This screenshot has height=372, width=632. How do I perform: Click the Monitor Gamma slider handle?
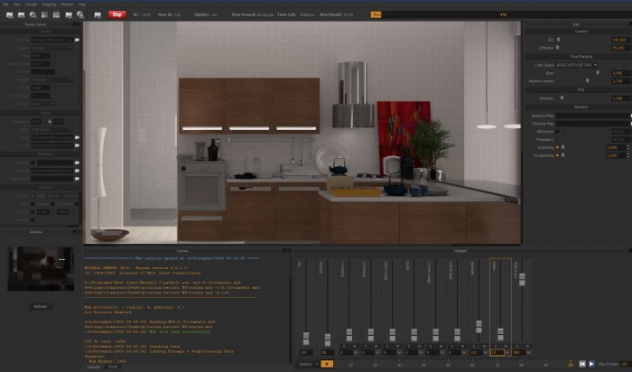pyautogui.click(x=587, y=81)
